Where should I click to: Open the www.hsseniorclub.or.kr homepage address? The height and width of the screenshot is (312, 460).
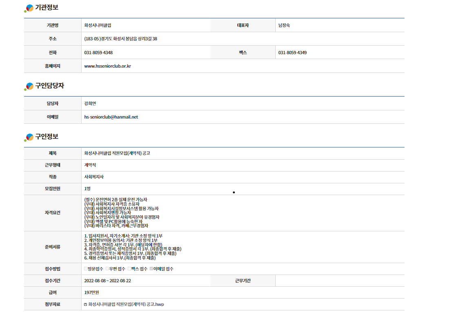coord(108,66)
